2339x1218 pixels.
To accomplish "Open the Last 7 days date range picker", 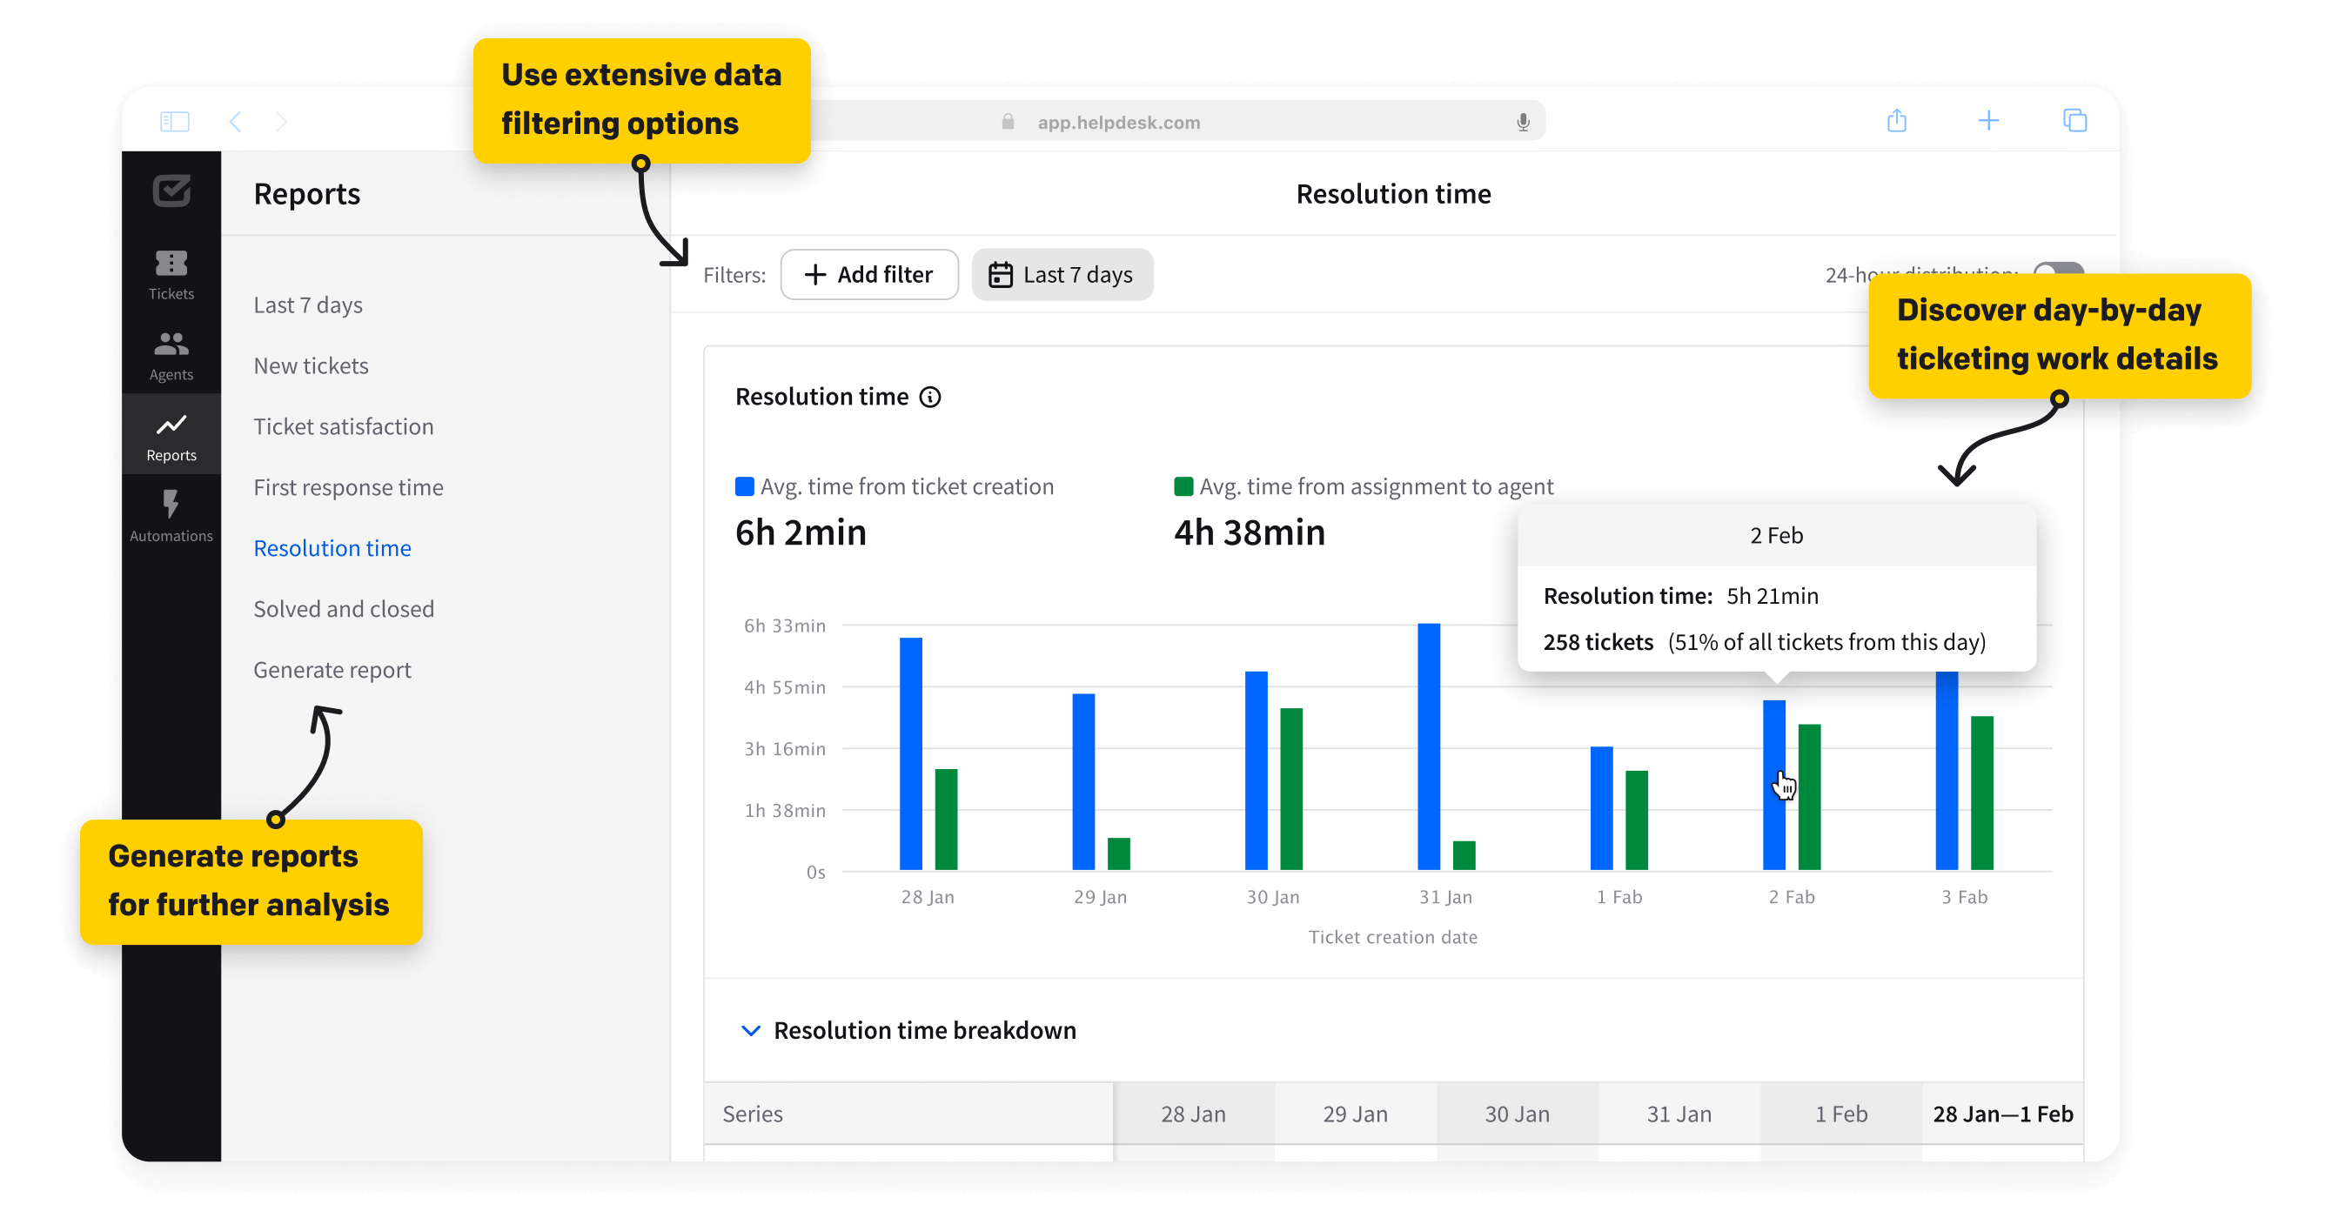I will [1062, 274].
